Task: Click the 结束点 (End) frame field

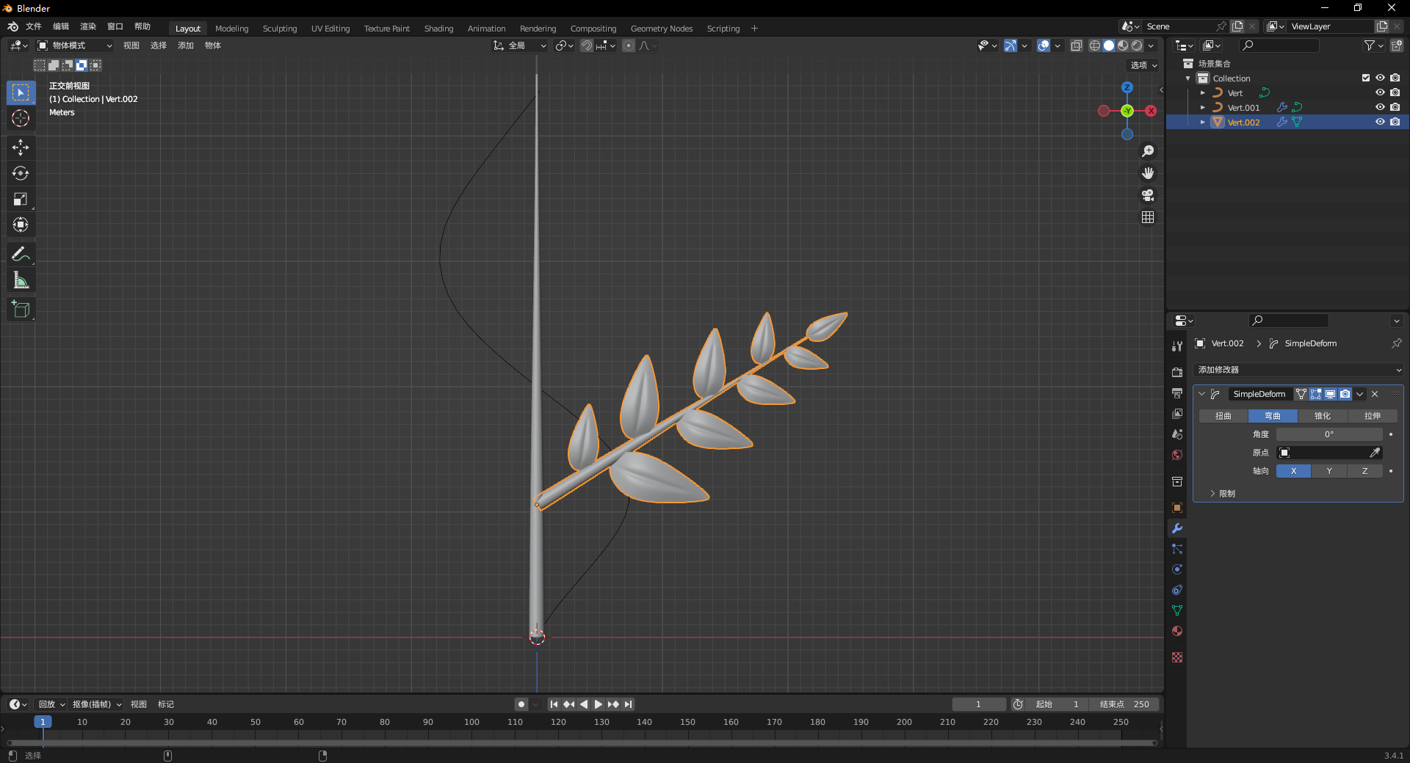Action: [1124, 704]
